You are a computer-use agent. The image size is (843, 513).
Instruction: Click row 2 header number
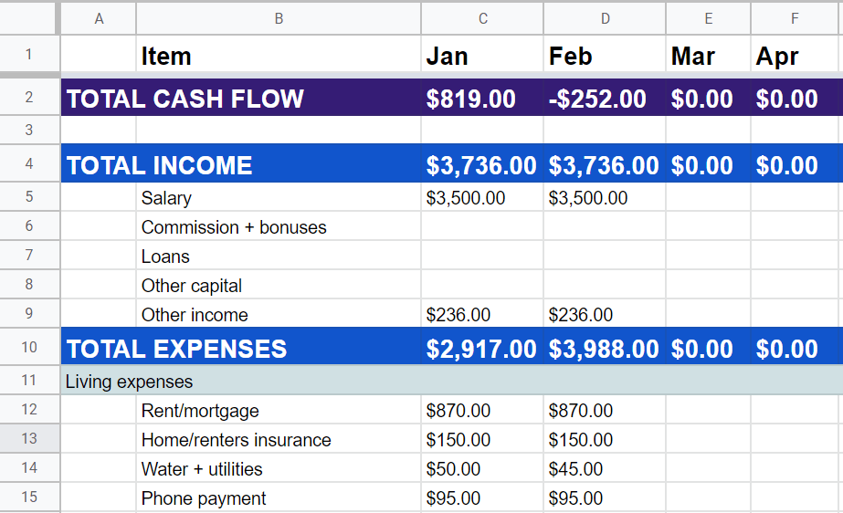click(29, 98)
